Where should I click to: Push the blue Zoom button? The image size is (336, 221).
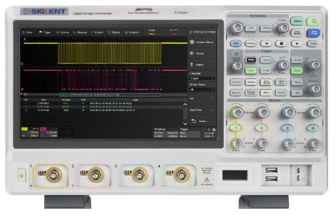click(x=236, y=44)
